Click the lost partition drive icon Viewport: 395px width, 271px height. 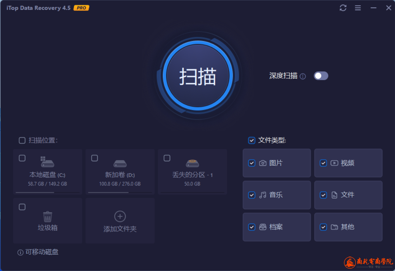(x=193, y=163)
